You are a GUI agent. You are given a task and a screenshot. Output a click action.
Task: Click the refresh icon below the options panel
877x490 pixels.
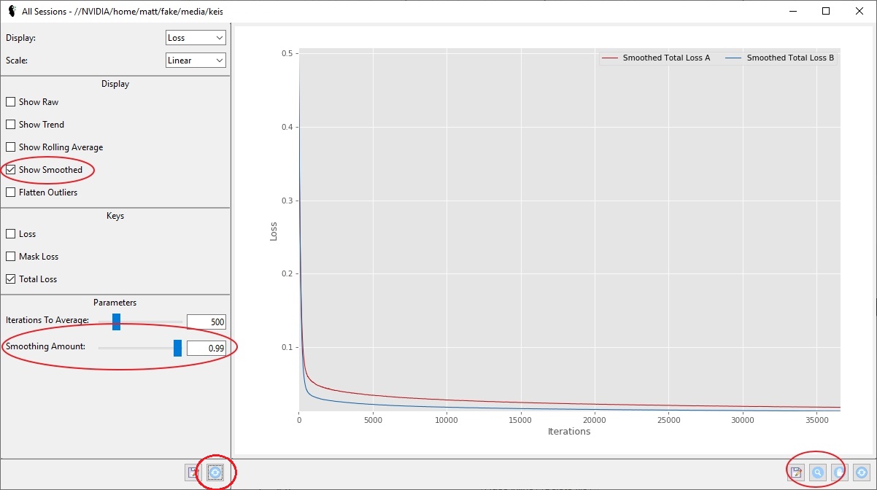[x=215, y=472]
